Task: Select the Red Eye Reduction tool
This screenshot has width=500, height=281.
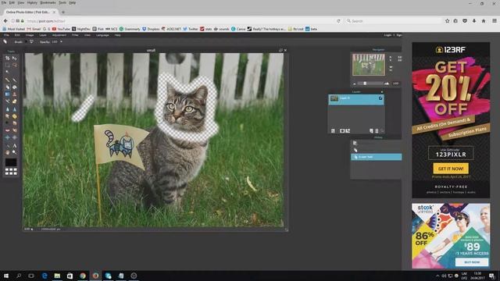Action: click(x=7, y=130)
